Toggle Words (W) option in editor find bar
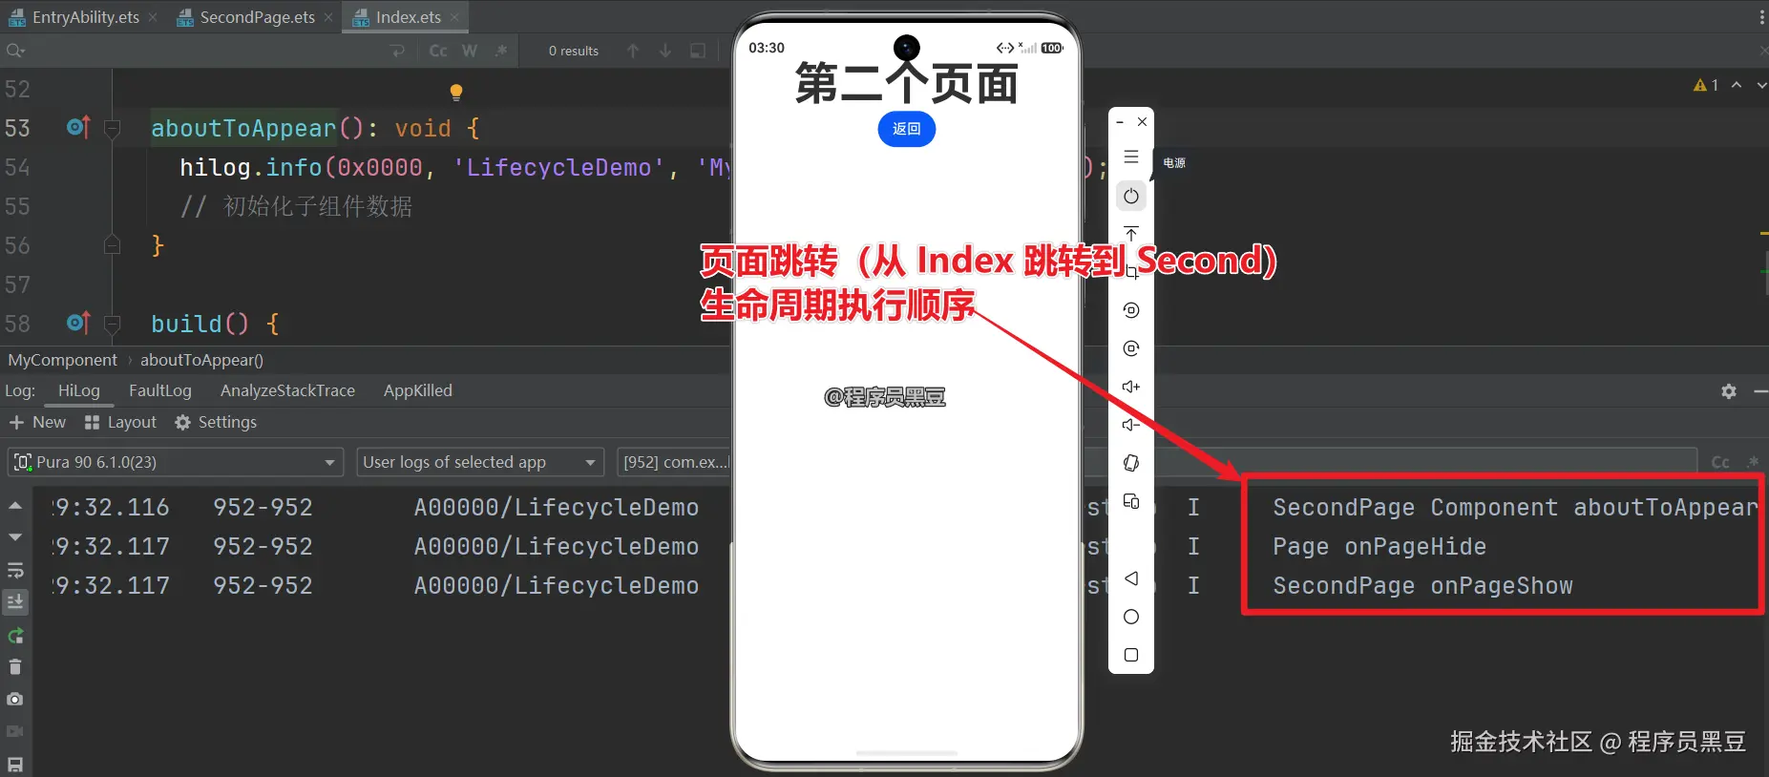Image resolution: width=1769 pixels, height=777 pixels. 470,51
